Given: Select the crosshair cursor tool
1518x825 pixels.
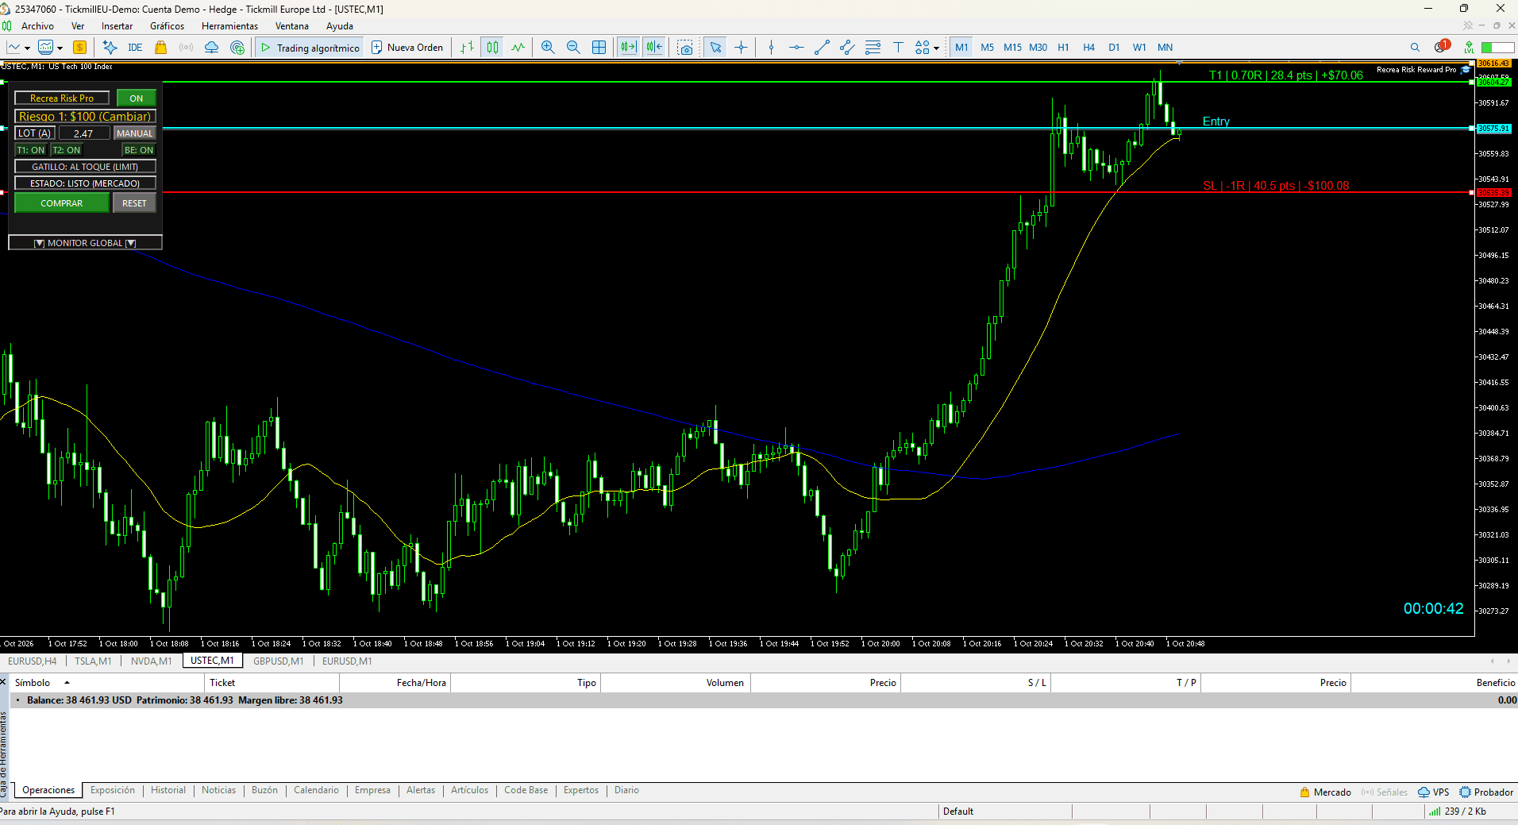Looking at the screenshot, I should pyautogui.click(x=741, y=48).
